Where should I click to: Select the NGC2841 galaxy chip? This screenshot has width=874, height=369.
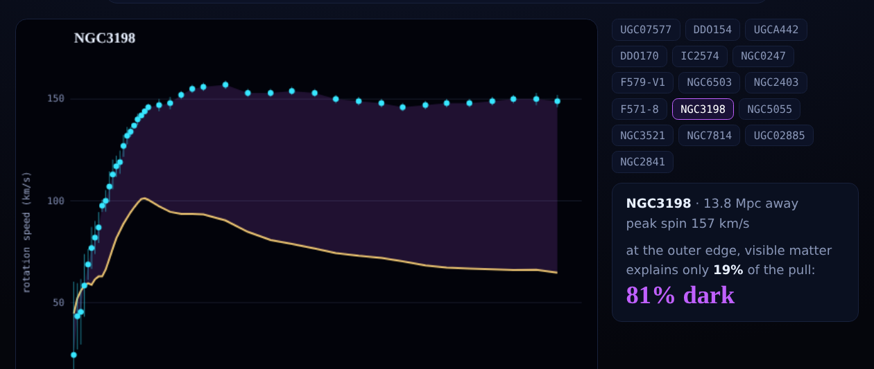(642, 161)
